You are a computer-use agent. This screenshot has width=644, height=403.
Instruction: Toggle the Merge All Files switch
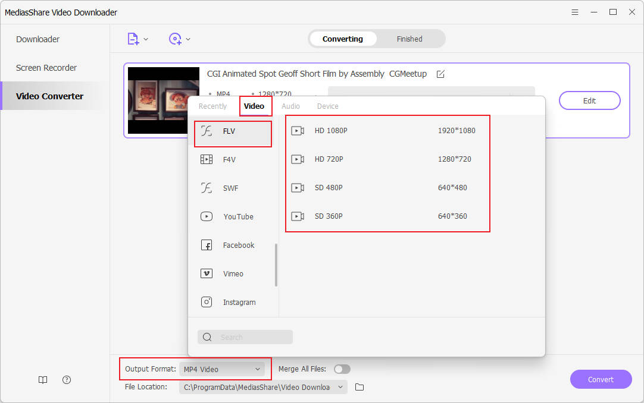pos(342,369)
